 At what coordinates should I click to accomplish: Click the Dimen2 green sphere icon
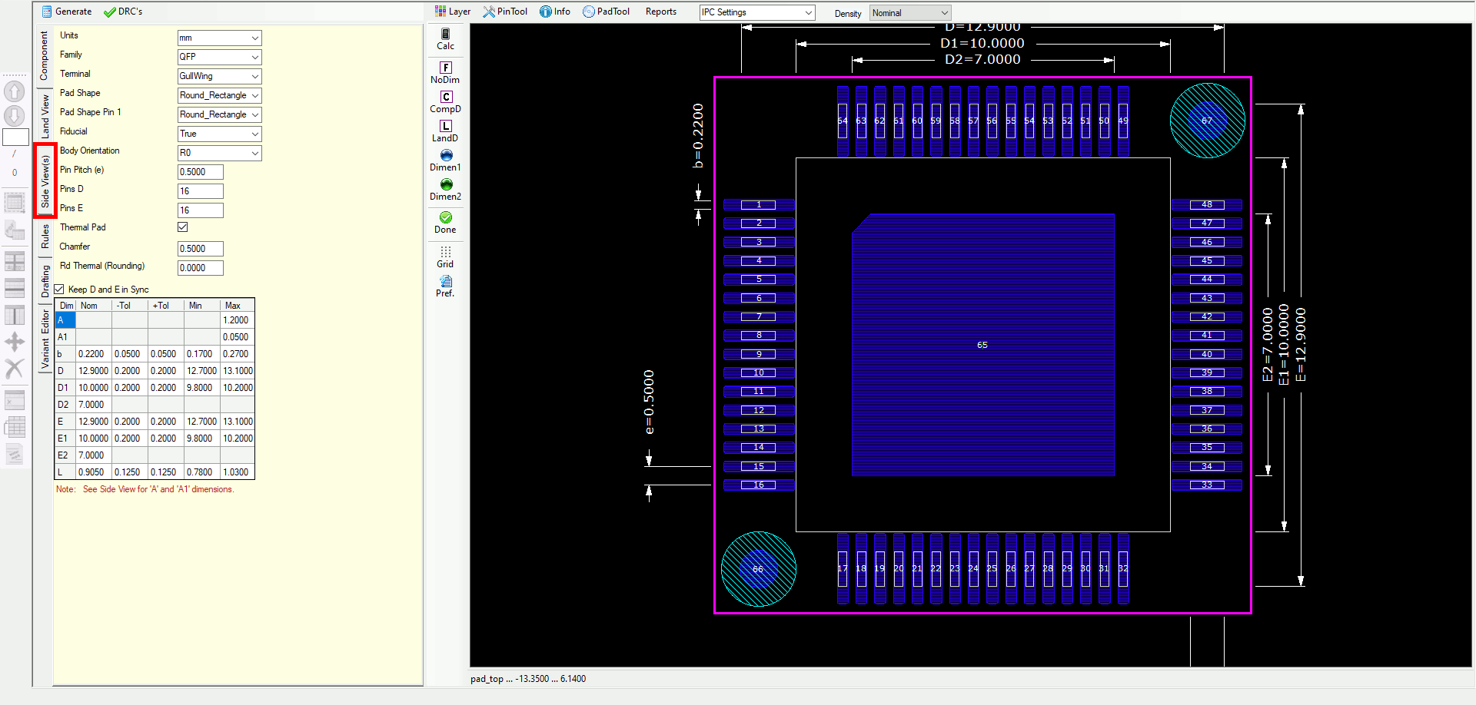[446, 184]
